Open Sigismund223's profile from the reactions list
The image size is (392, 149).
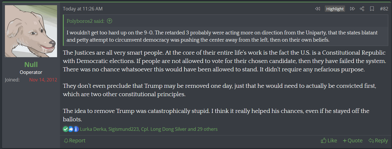coord(123,129)
